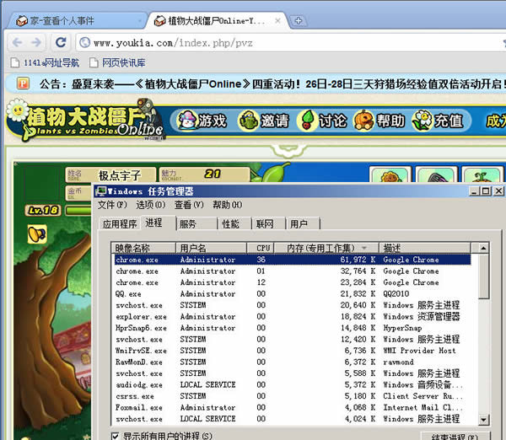
Task: Toggle 显示所有用户的进程 checkbox
Action: point(115,436)
